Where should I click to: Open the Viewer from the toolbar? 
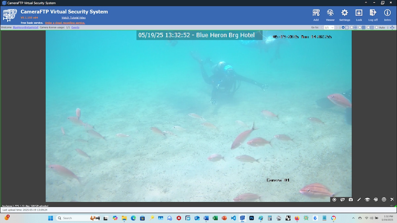point(330,15)
